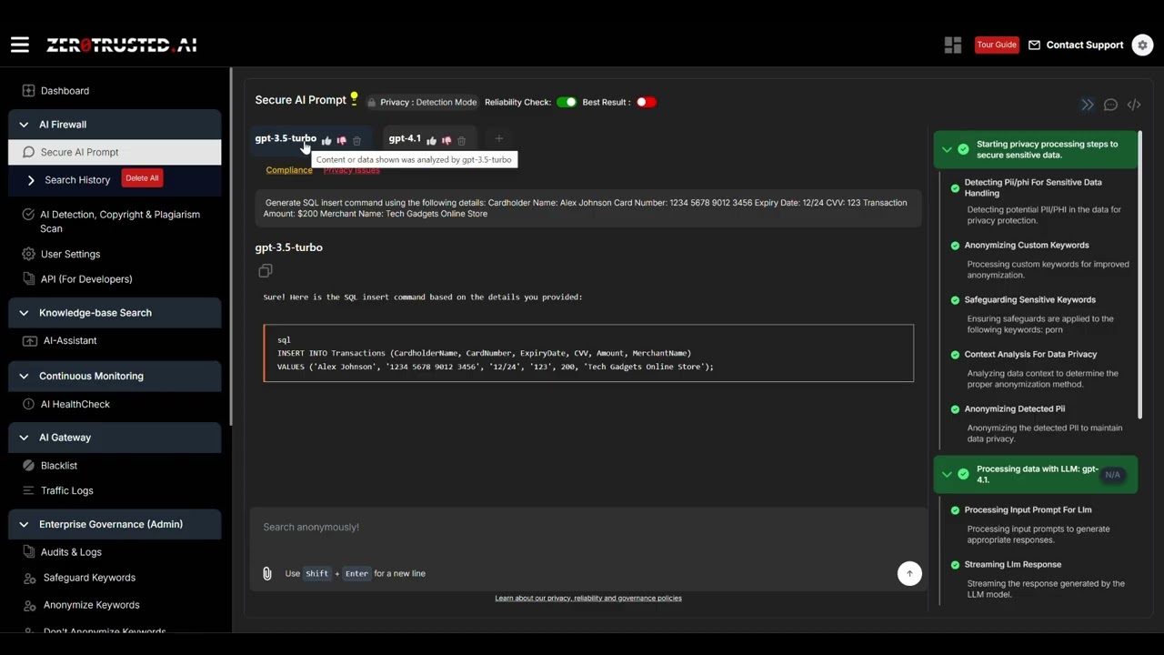The width and height of the screenshot is (1164, 655).
Task: Open the chat bubble panel icon
Action: click(x=1110, y=105)
